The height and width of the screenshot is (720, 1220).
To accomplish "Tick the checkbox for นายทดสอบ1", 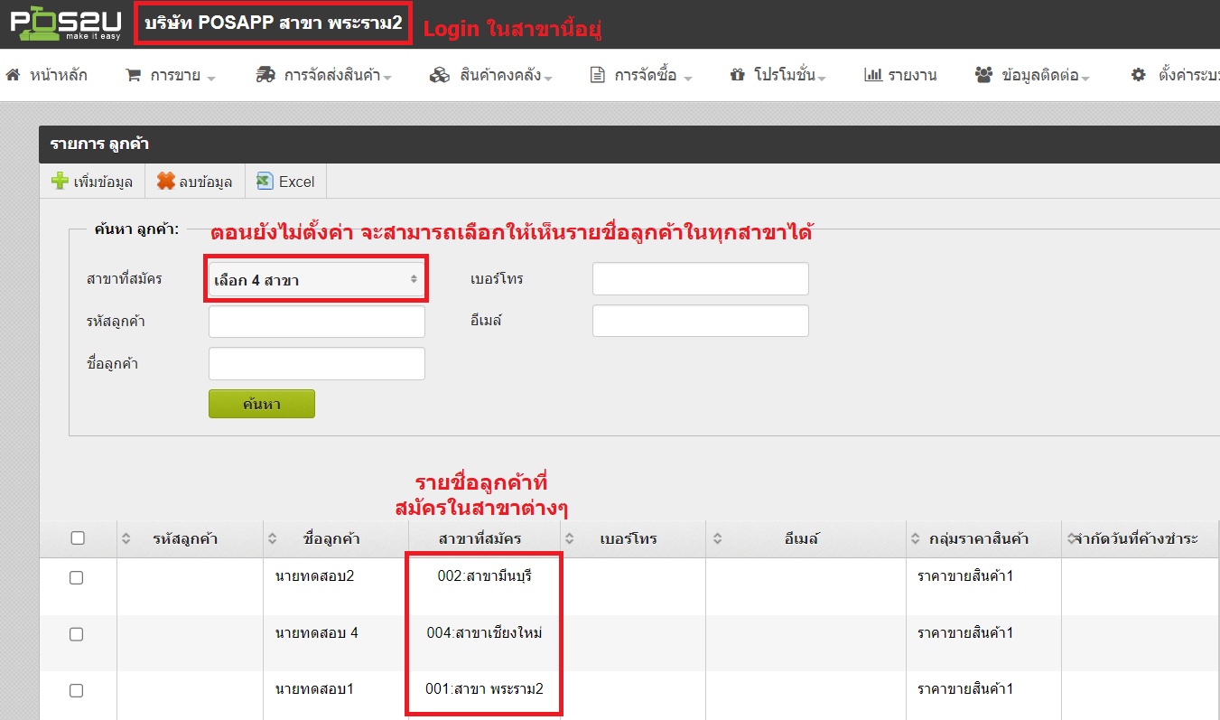I will pos(77,690).
